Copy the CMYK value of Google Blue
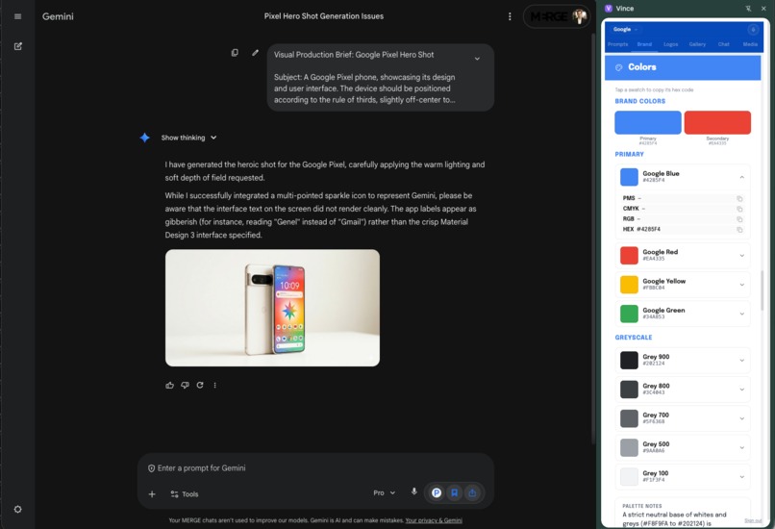Screen dimensions: 775x529 (739, 209)
